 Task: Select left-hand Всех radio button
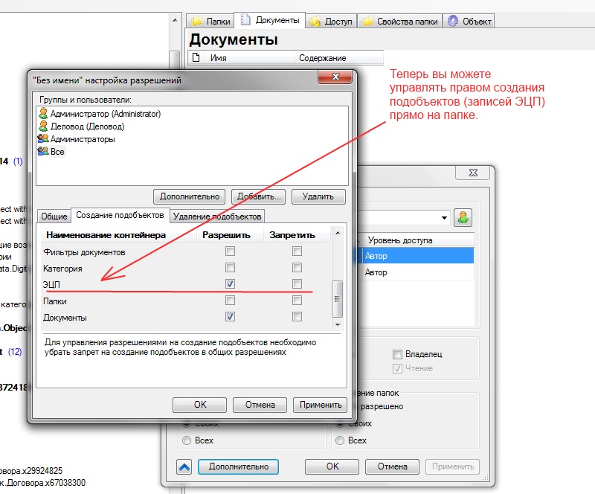[187, 440]
